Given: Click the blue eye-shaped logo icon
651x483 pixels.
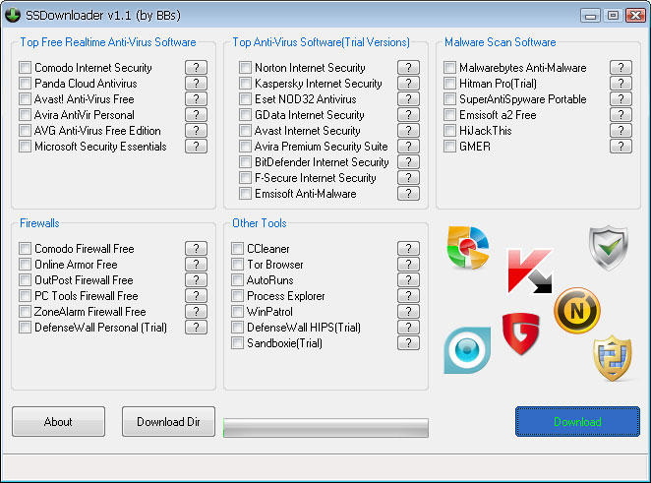Looking at the screenshot, I should click(x=467, y=349).
